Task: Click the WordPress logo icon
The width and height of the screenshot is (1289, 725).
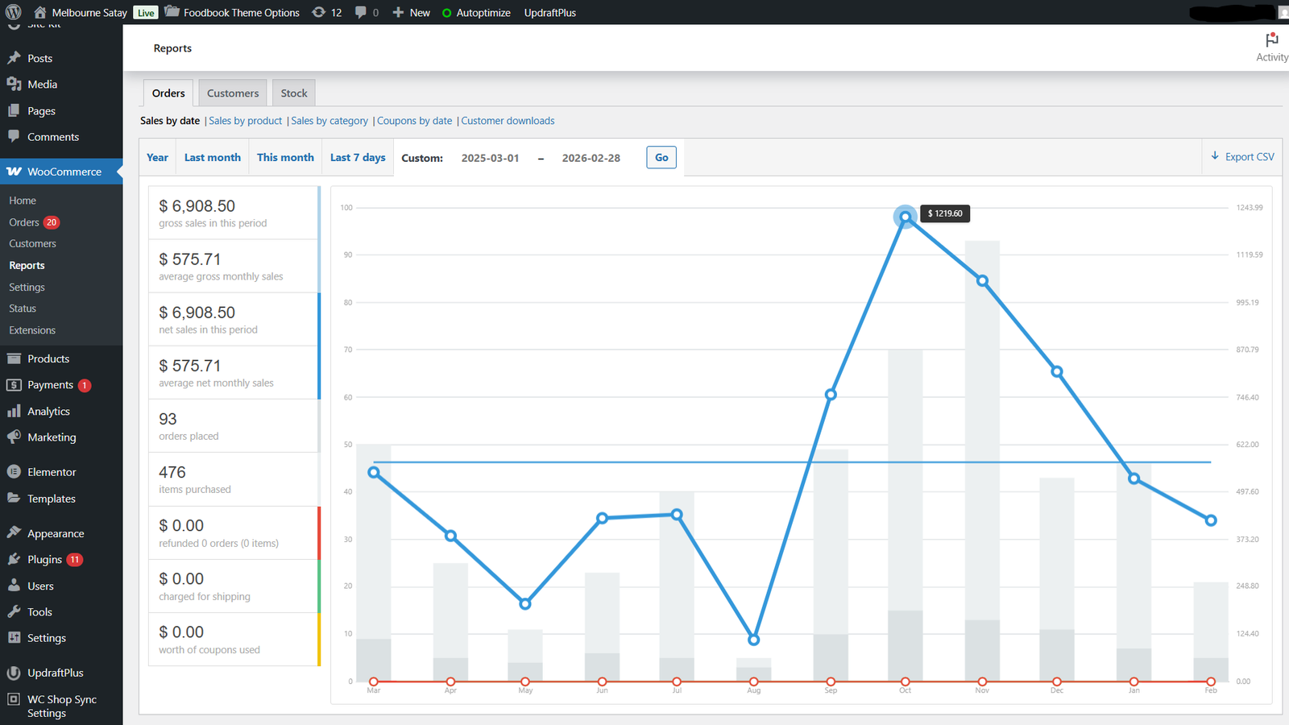Action: [x=14, y=12]
